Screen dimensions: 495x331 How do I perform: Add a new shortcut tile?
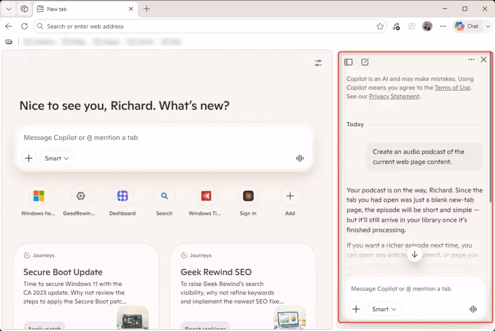point(290,201)
